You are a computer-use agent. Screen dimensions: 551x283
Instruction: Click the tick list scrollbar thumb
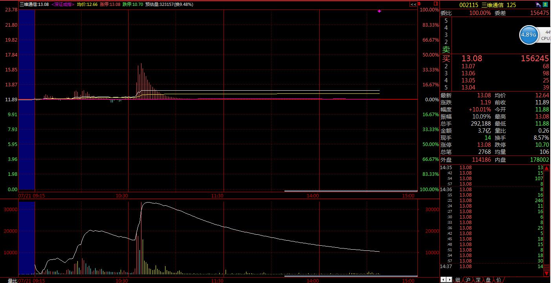pos(547,267)
